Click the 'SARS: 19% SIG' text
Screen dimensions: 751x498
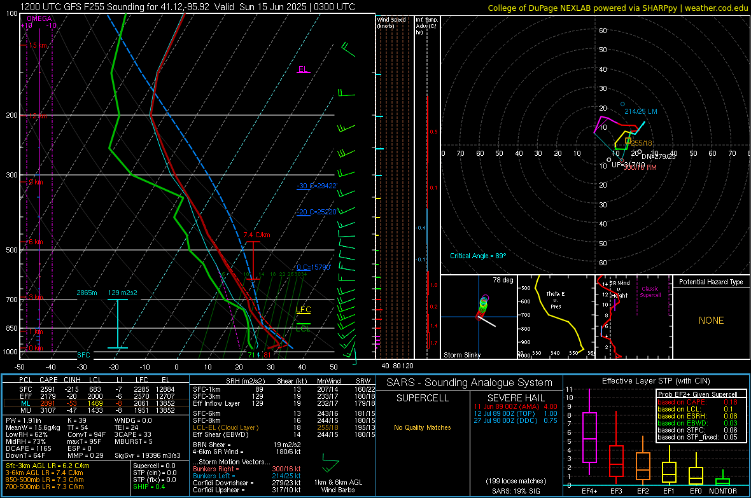pos(516,491)
